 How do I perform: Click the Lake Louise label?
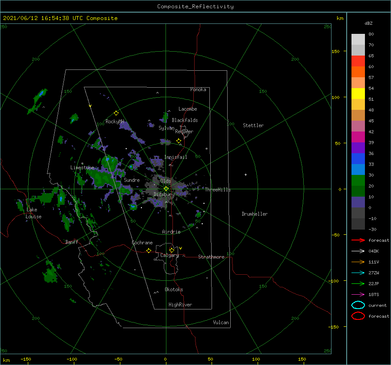click(33, 213)
